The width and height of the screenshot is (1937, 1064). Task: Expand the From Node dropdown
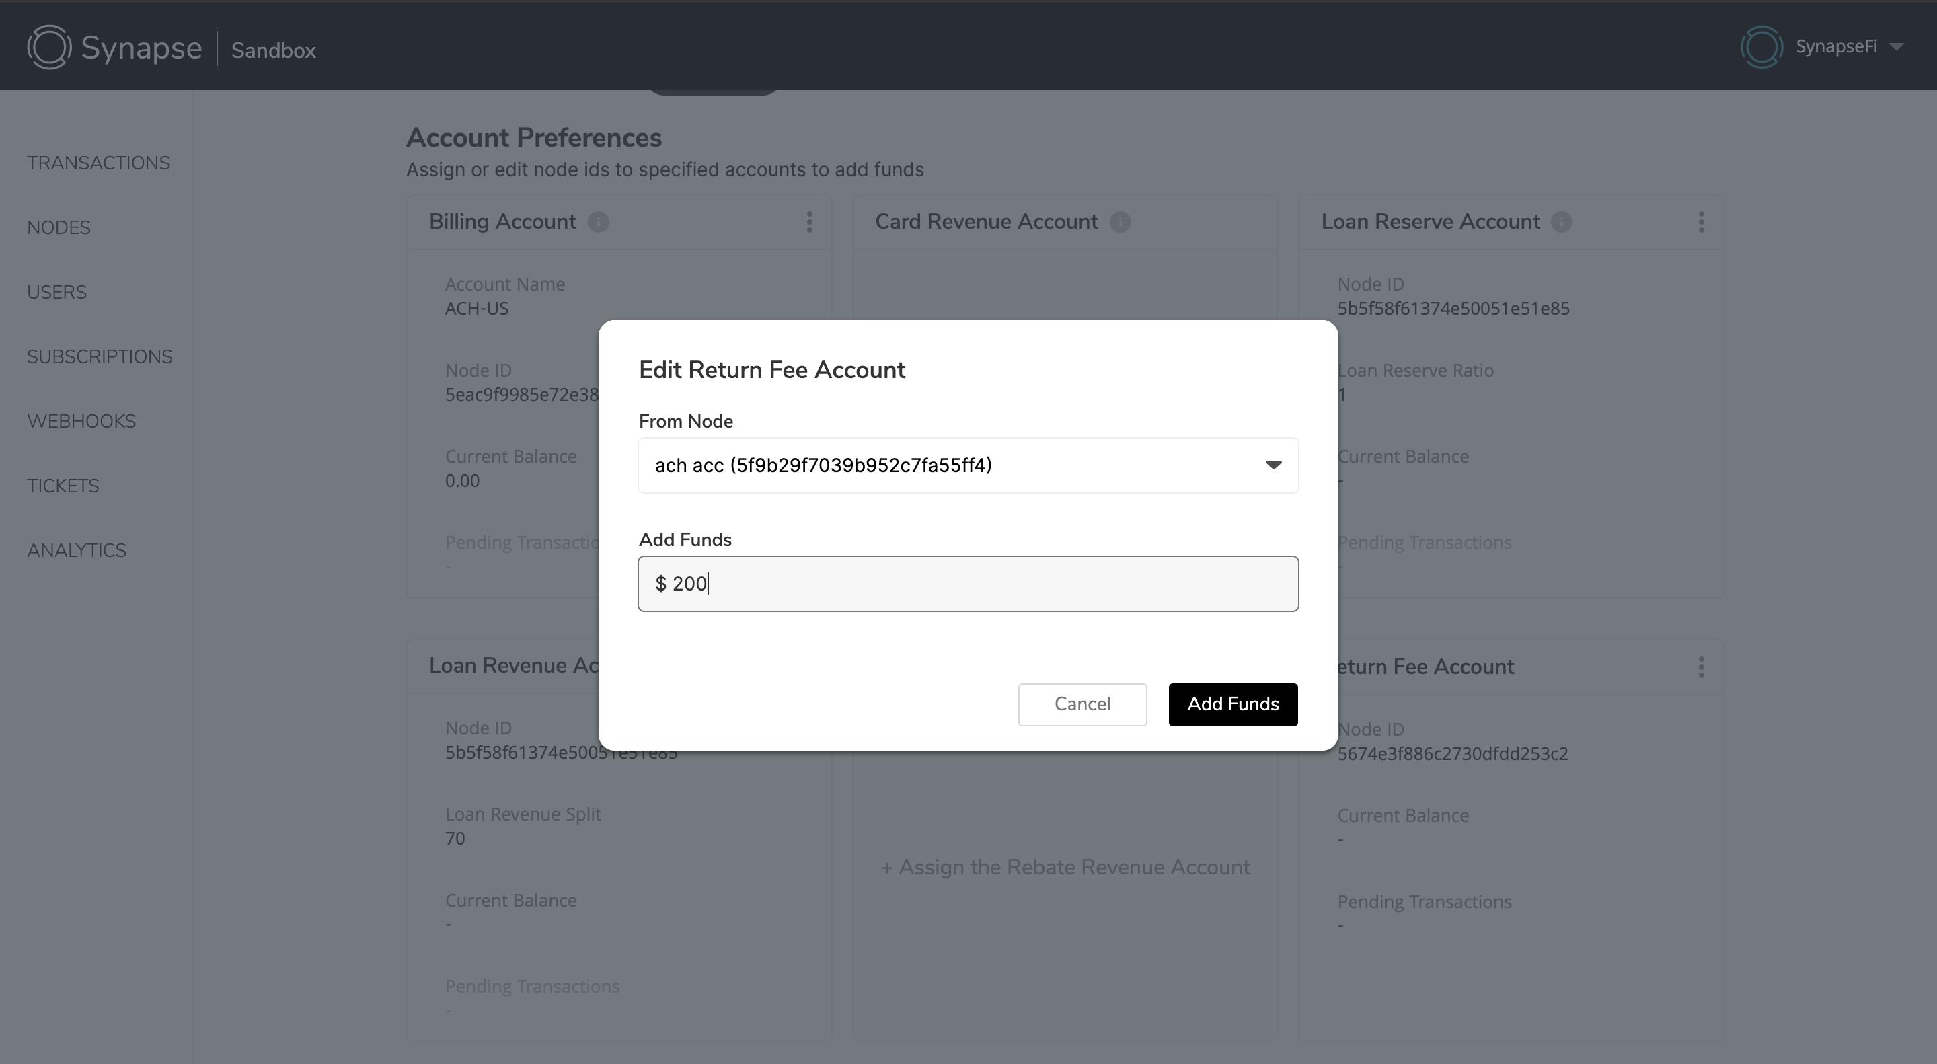coord(968,465)
